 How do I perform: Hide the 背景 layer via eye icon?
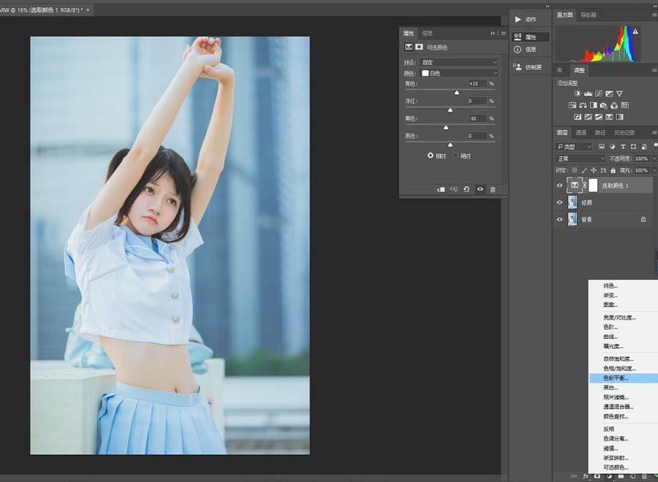[x=560, y=219]
